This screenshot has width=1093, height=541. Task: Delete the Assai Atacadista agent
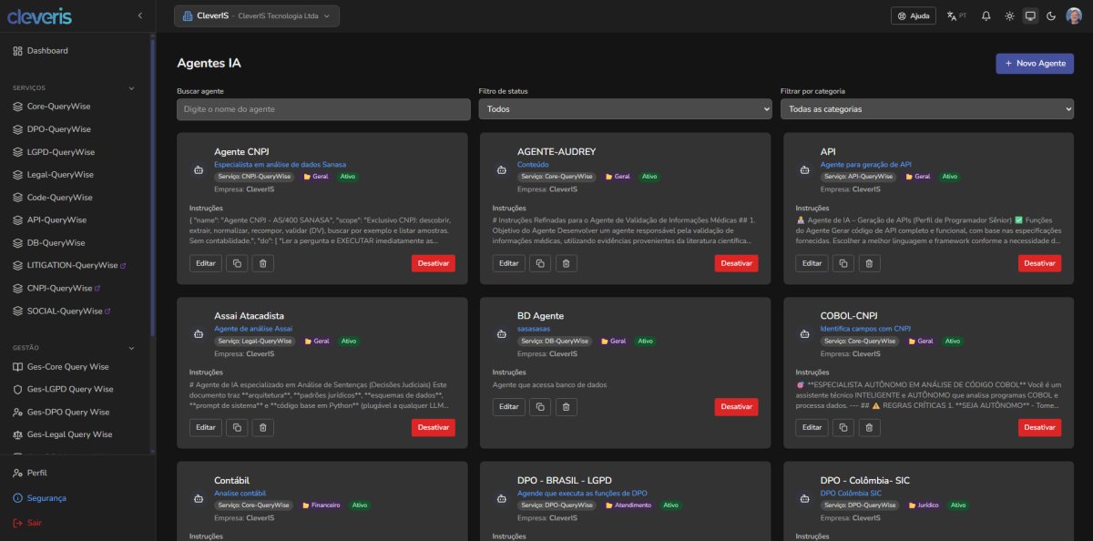pos(262,427)
